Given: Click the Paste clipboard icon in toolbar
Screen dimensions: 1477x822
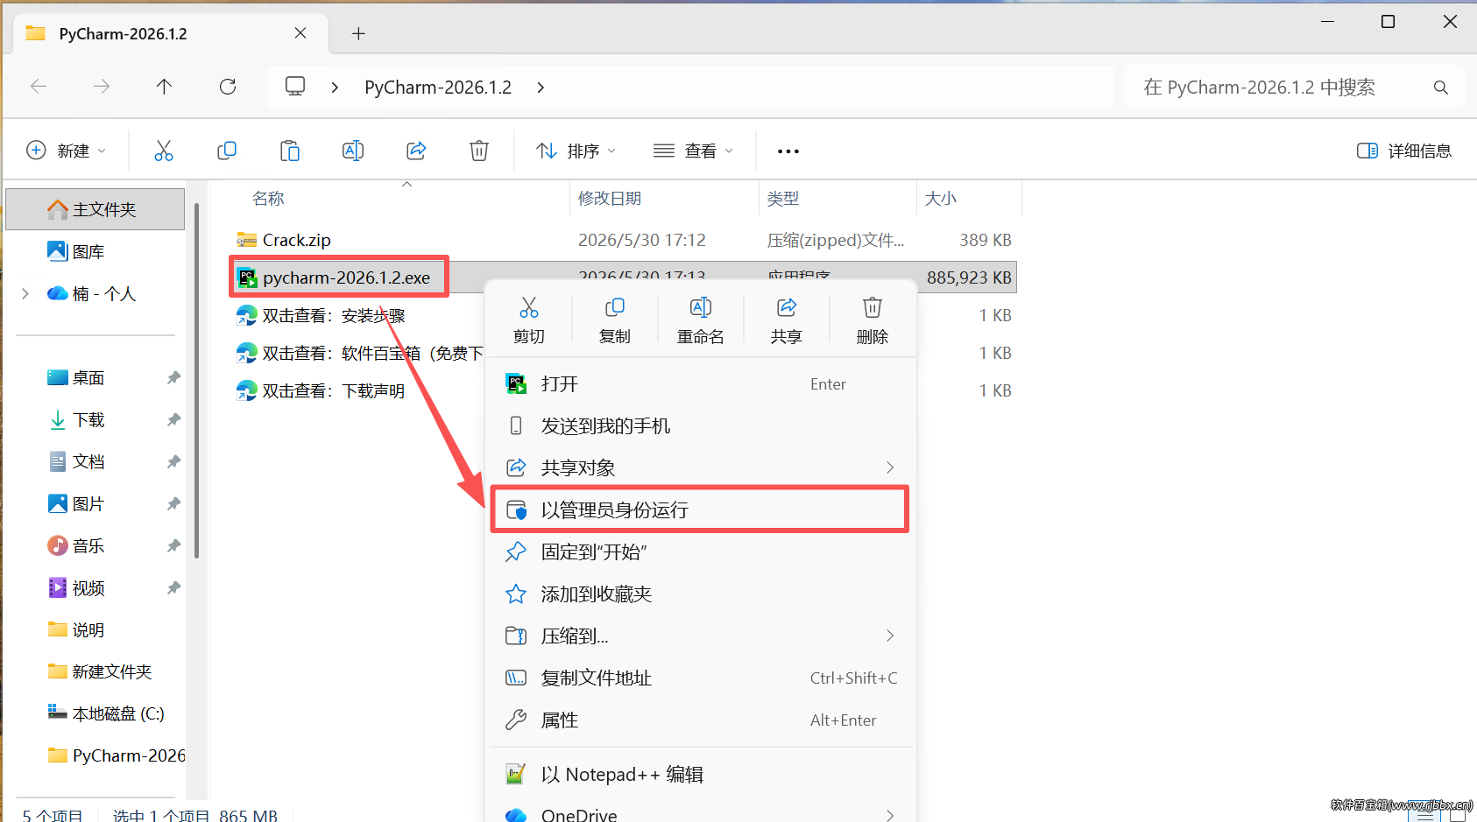Looking at the screenshot, I should [290, 151].
